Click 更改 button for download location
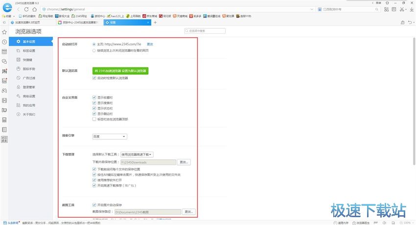 point(184,162)
